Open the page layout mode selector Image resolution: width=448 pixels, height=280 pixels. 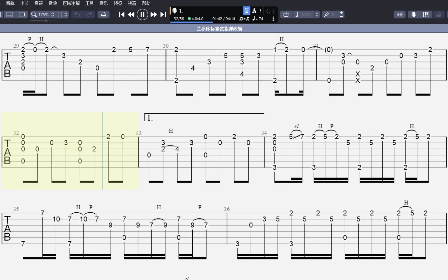tap(60, 15)
